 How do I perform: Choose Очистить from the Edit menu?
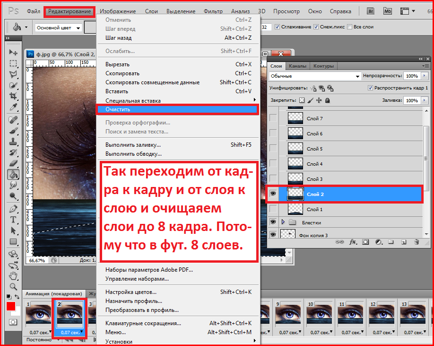click(x=177, y=109)
